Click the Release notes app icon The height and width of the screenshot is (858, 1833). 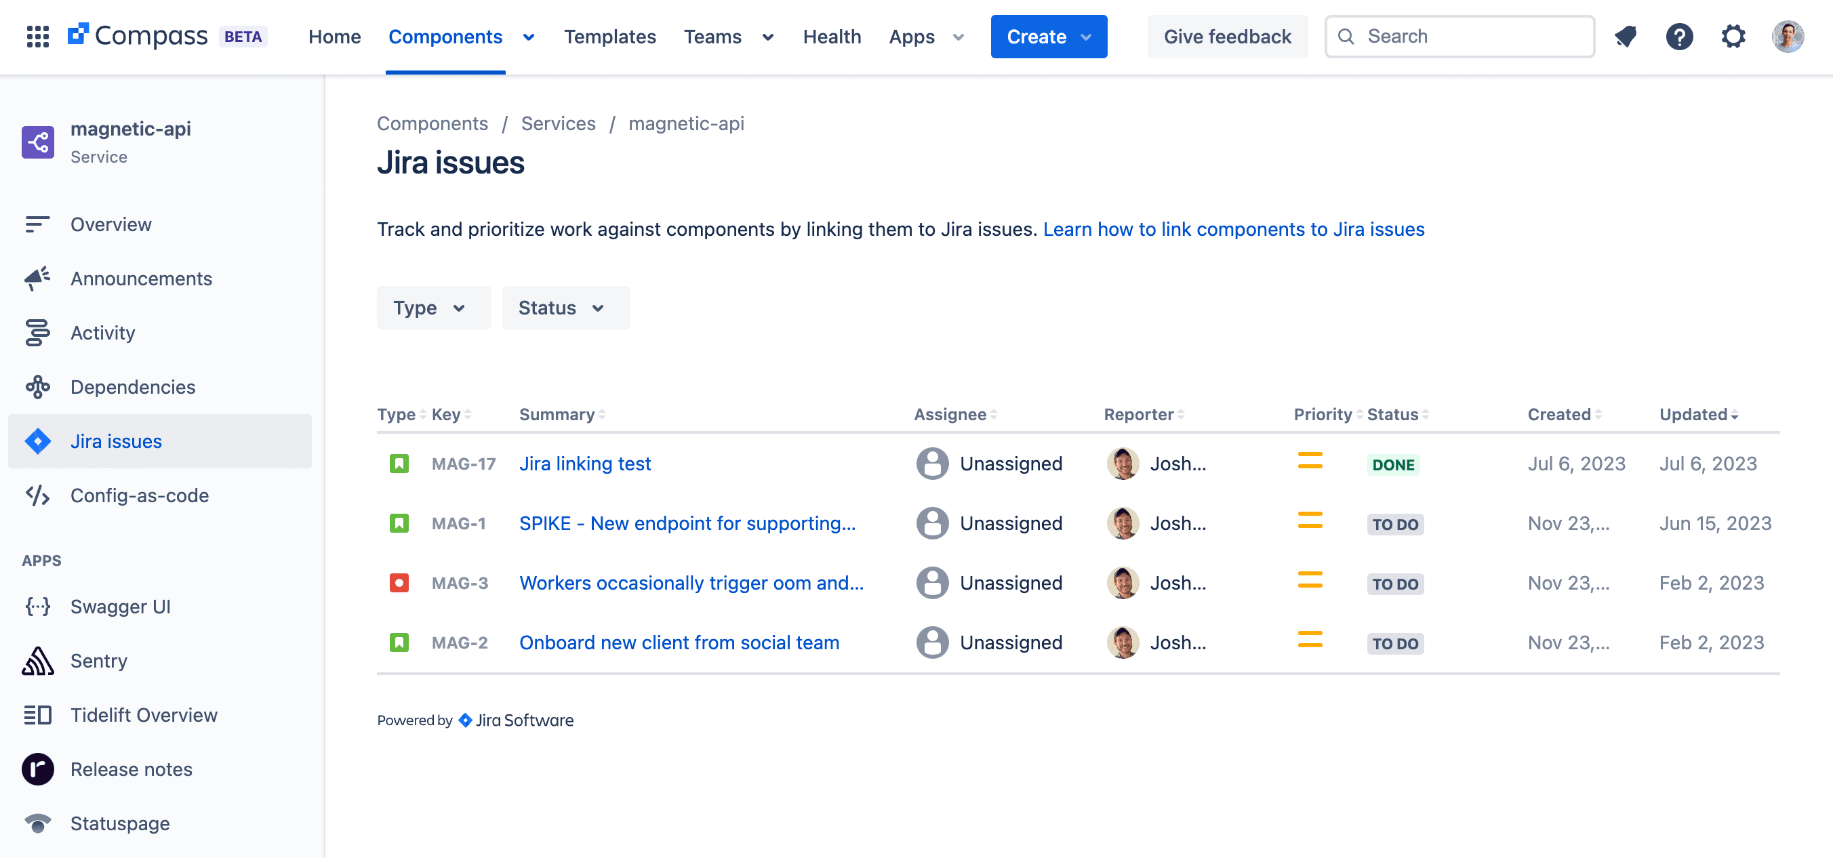pyautogui.click(x=38, y=769)
